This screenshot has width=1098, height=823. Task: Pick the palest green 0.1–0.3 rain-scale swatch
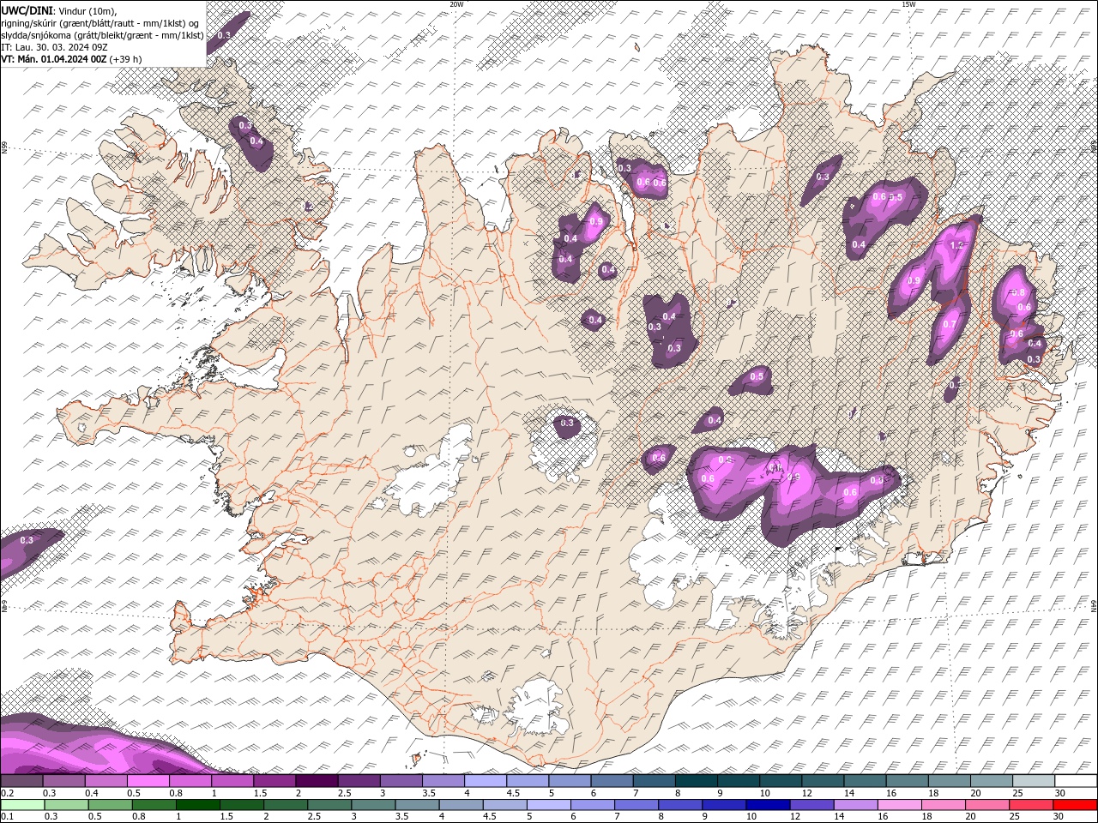click(21, 805)
